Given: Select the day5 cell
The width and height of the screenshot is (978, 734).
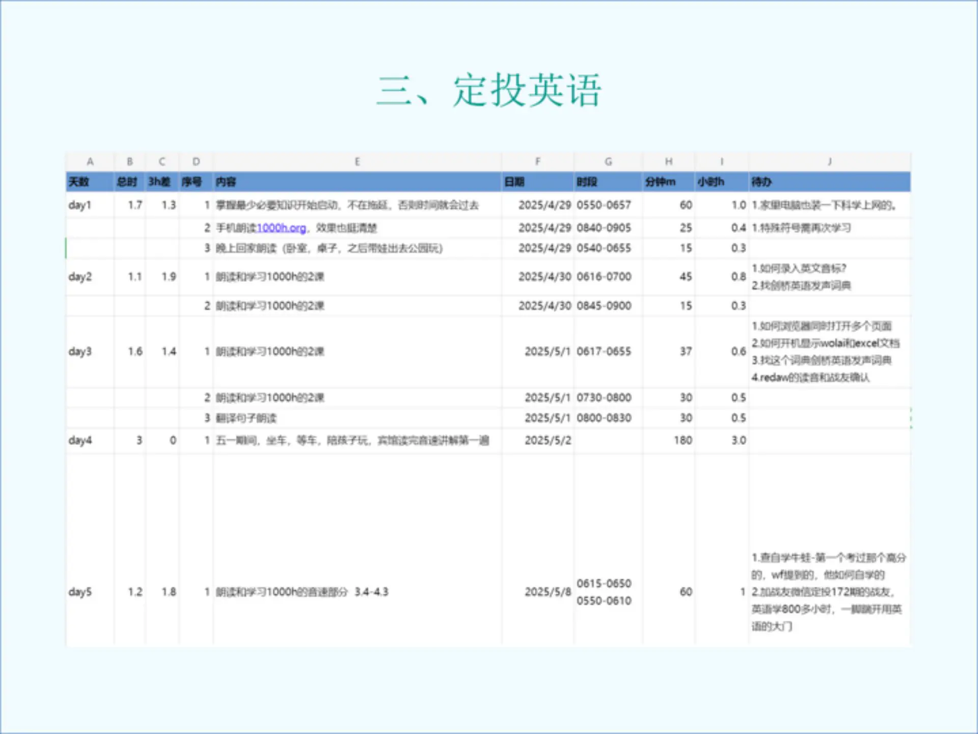Looking at the screenshot, I should 80,592.
